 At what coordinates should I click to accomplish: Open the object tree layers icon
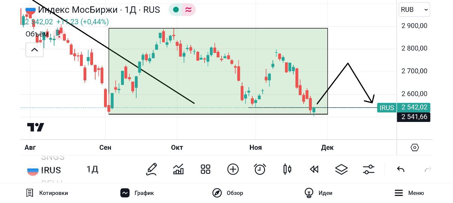point(342,170)
